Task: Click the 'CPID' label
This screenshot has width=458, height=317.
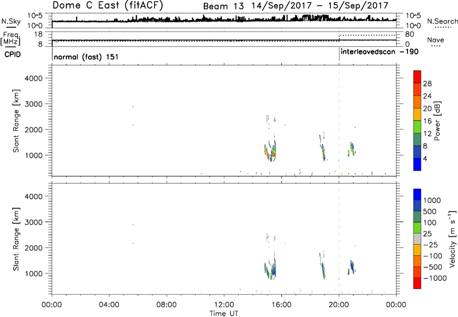Action: coord(13,54)
